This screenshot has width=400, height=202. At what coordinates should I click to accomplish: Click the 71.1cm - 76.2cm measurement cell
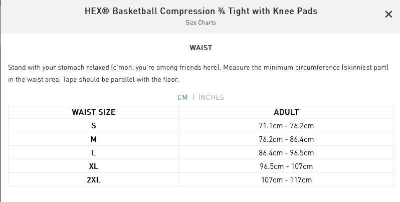point(286,125)
